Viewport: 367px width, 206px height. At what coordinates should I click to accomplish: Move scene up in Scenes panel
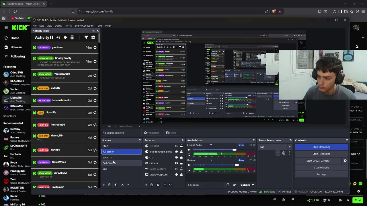pyautogui.click(x=122, y=185)
